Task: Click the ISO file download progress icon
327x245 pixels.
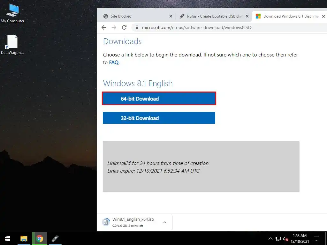Action: (x=106, y=222)
